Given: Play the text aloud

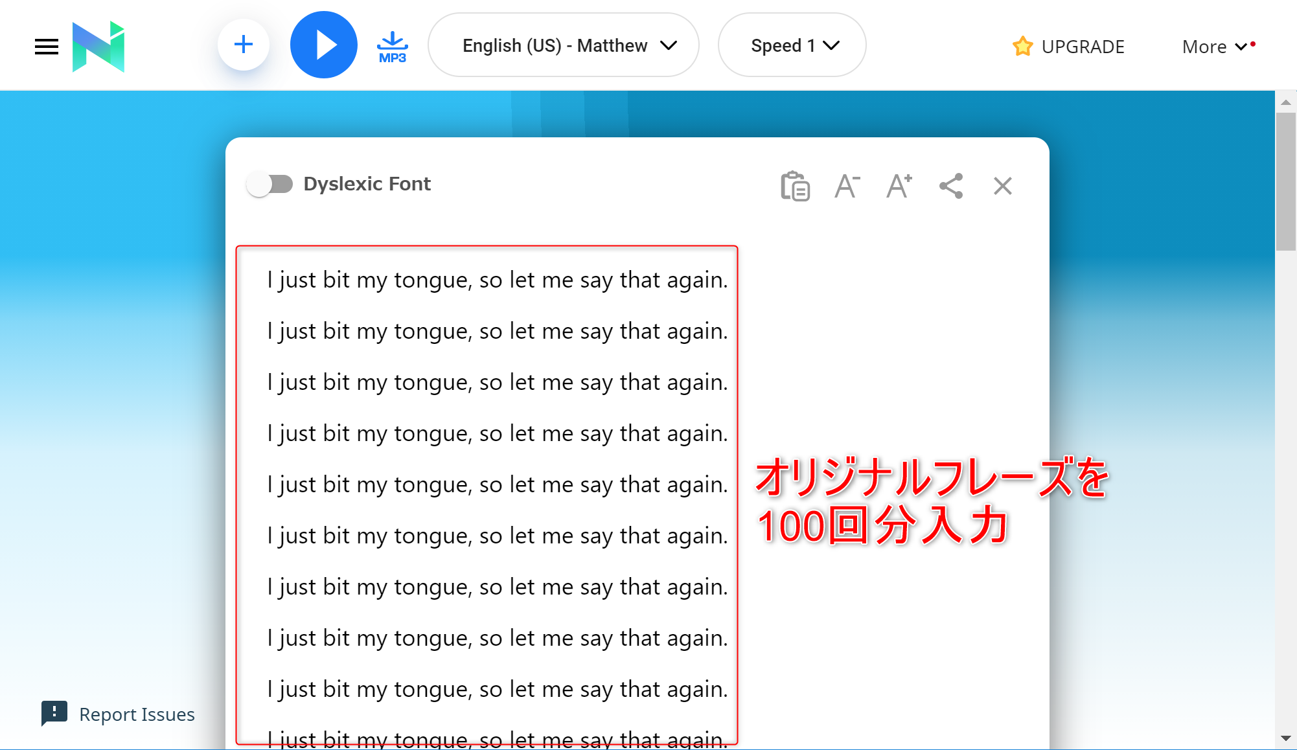Looking at the screenshot, I should click(324, 45).
